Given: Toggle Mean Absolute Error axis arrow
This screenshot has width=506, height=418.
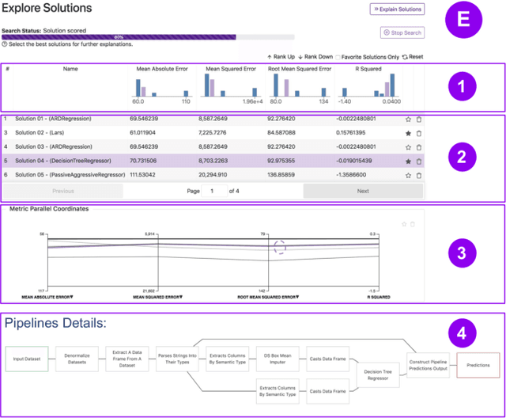Looking at the screenshot, I should (x=71, y=297).
